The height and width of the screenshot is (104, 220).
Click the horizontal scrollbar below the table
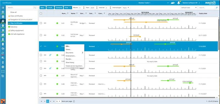click(x=128, y=98)
